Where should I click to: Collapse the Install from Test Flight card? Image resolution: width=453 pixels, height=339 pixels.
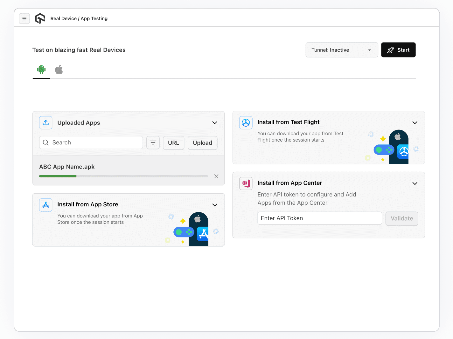tap(415, 123)
